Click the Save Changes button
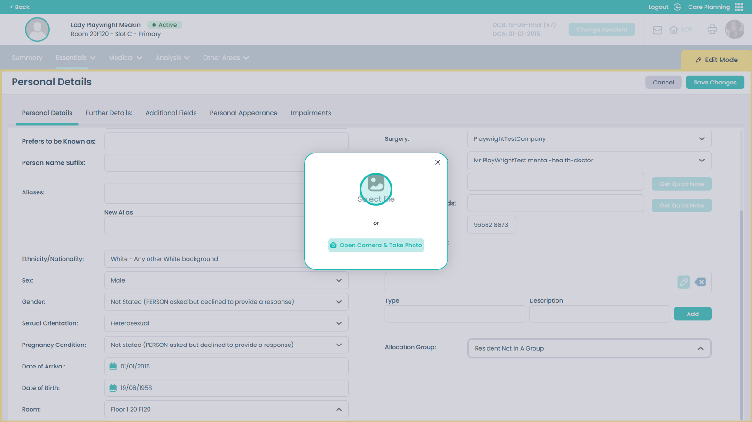This screenshot has height=422, width=752. pyautogui.click(x=714, y=83)
